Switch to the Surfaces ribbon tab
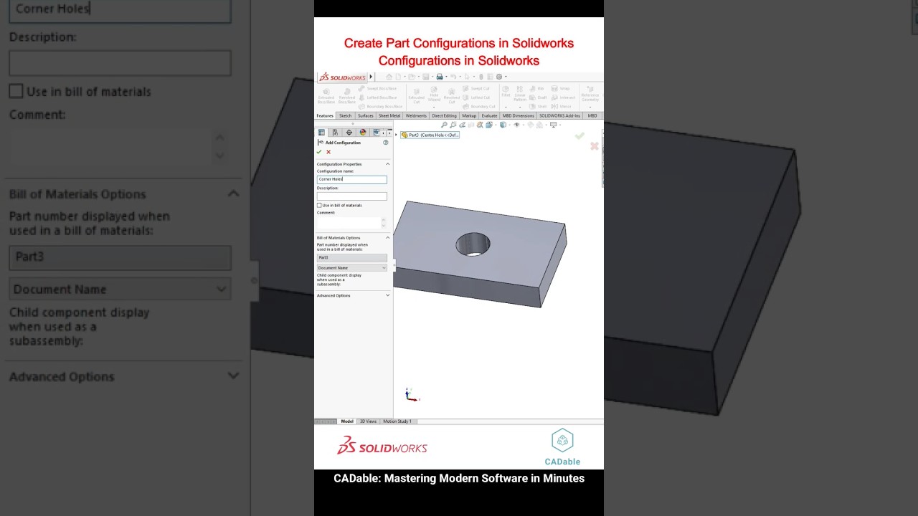The height and width of the screenshot is (516, 918). click(x=366, y=115)
